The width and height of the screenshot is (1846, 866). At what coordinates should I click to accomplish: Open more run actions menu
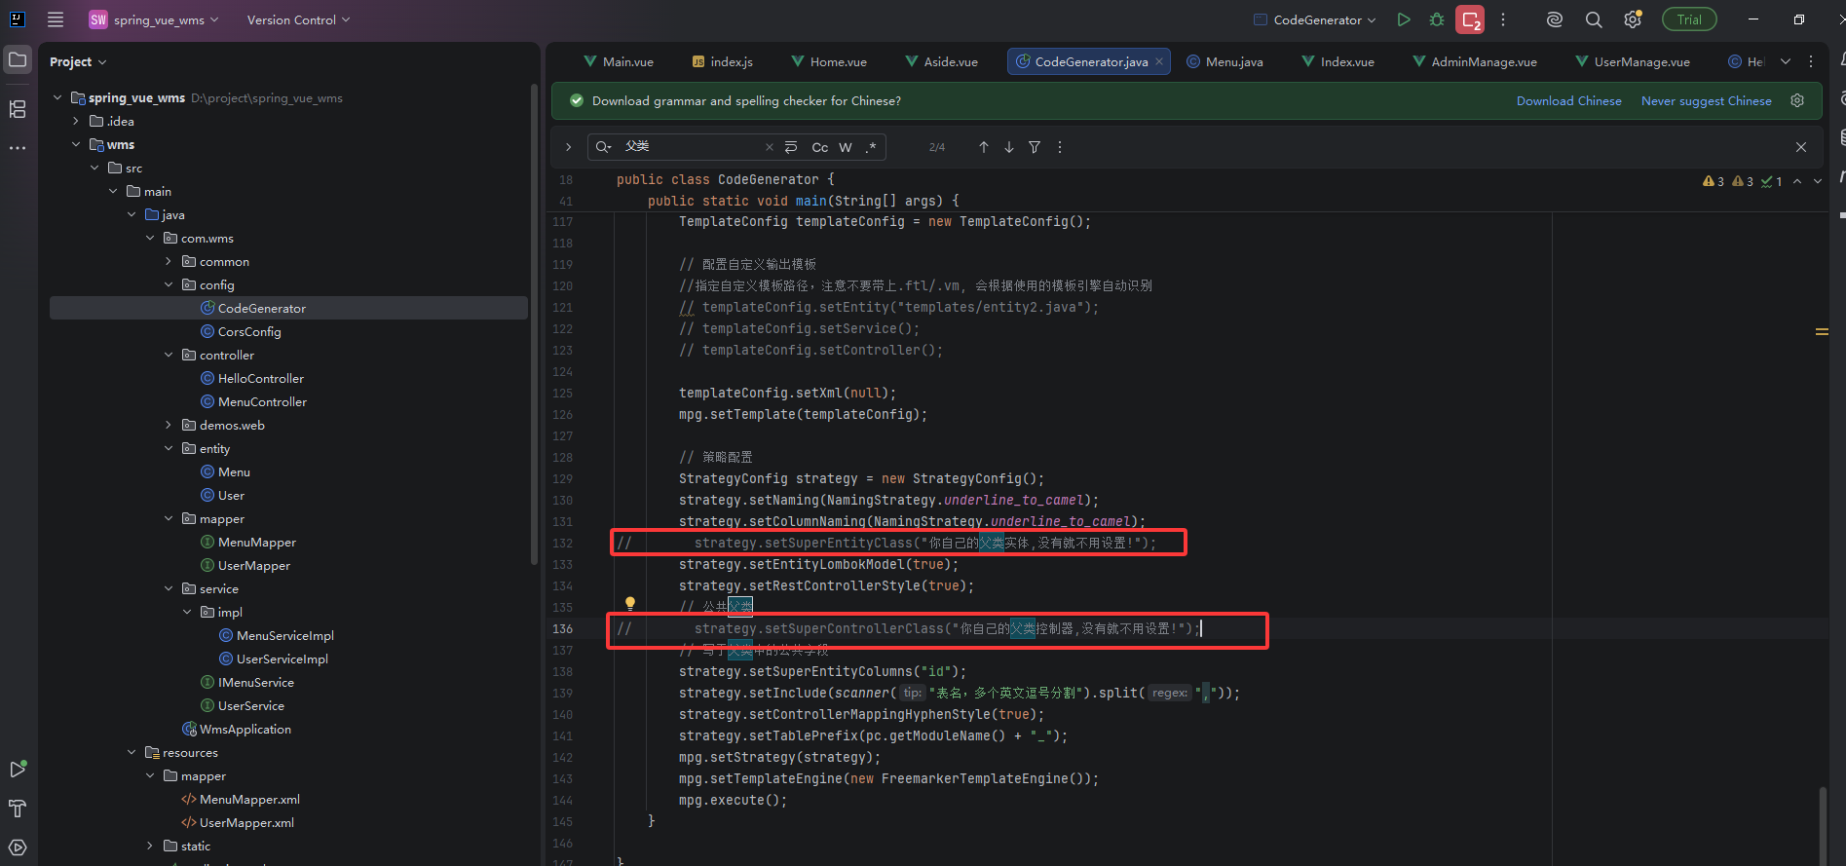[1503, 19]
